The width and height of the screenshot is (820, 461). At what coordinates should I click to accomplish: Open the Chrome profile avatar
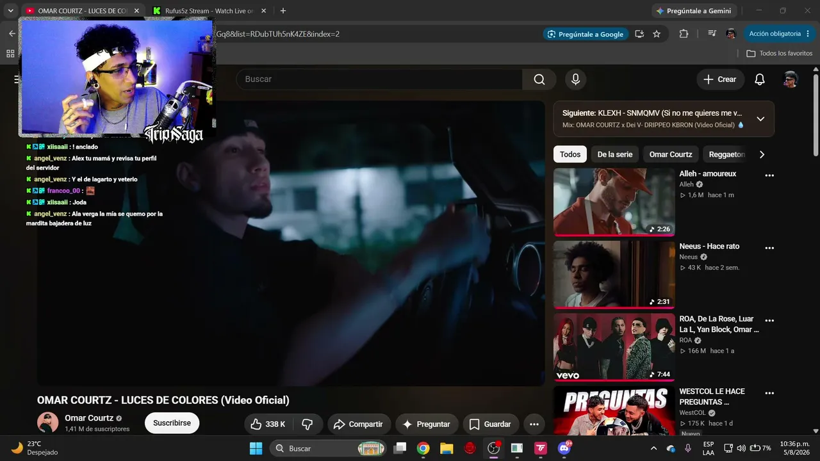pyautogui.click(x=731, y=34)
